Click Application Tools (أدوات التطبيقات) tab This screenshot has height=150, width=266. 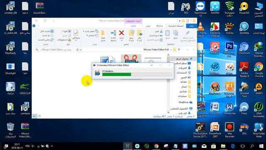click(x=133, y=21)
